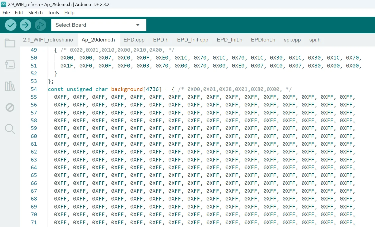Open the Search magnifier in sidebar
This screenshot has width=375, height=227.
point(10,129)
